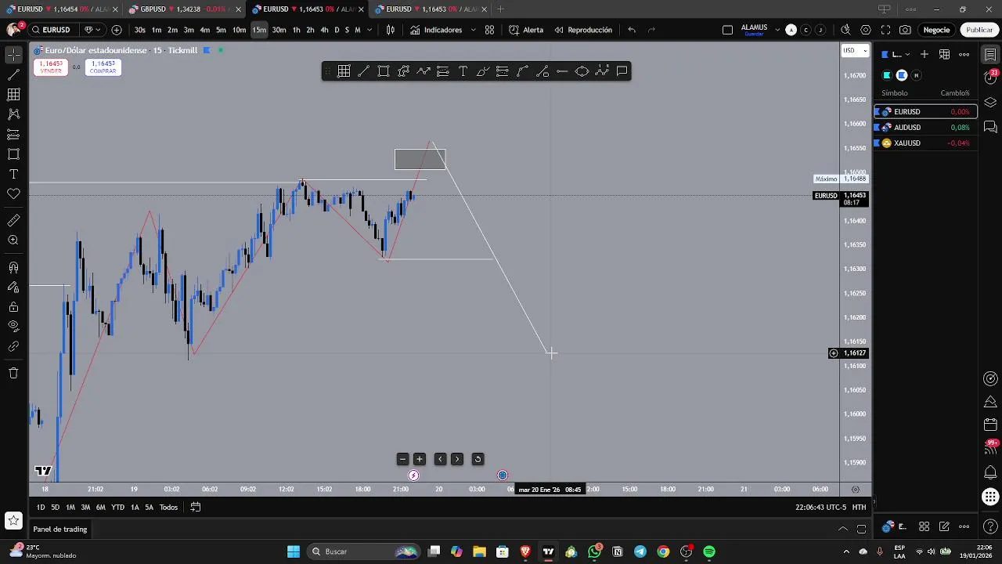Select the 15m timeframe
This screenshot has width=1002, height=564.
point(259,30)
